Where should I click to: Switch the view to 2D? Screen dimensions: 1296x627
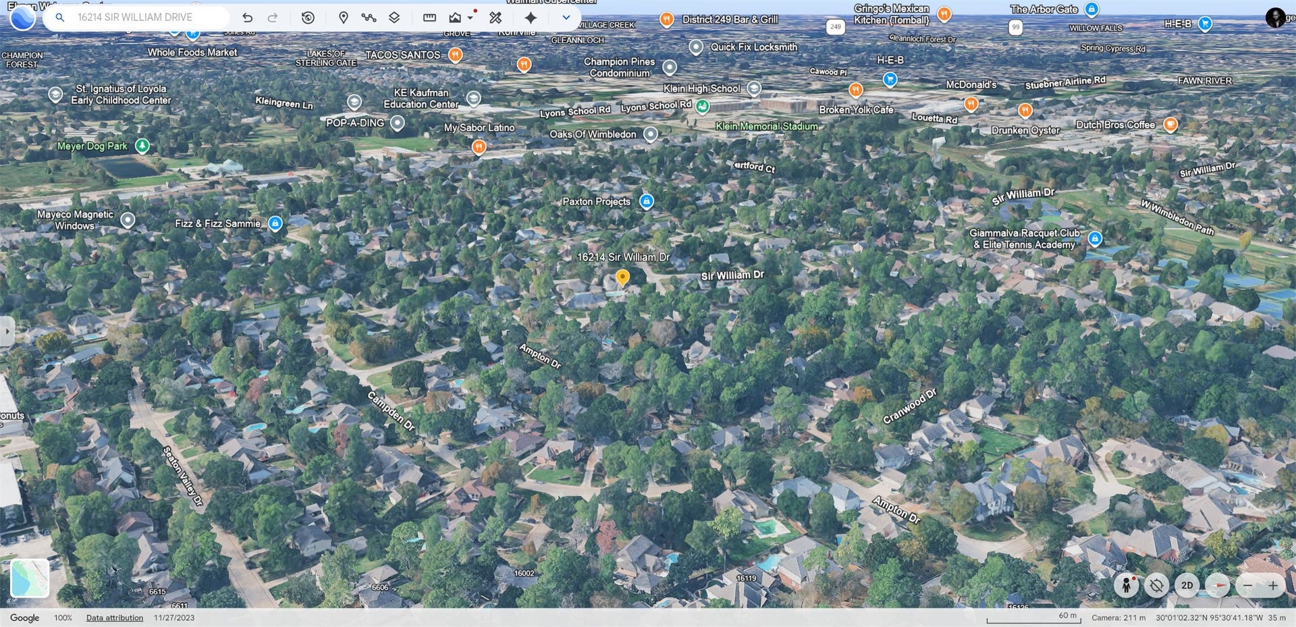(x=1187, y=585)
